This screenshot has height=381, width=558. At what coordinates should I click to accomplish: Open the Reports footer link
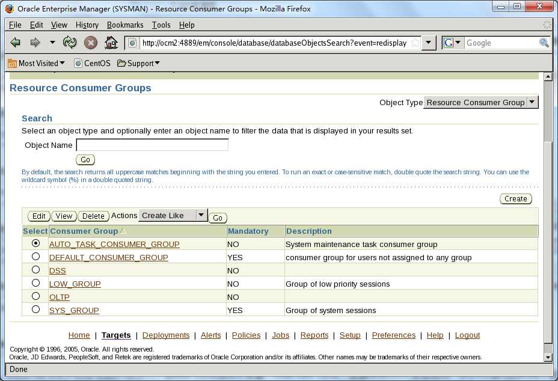(x=314, y=335)
